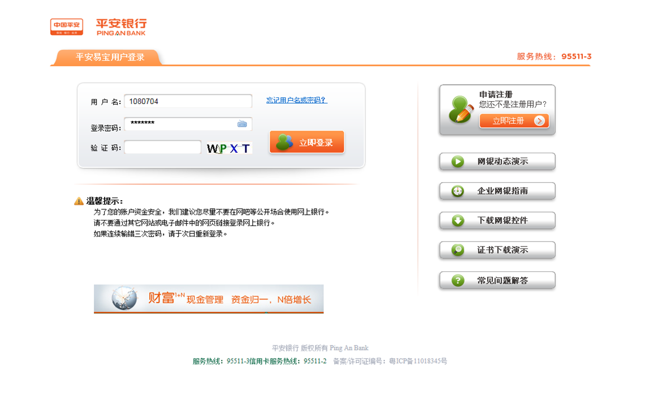Screen dimensions: 666x406
Task: Click the green play icon for 网银动态演示
Action: coord(457,161)
